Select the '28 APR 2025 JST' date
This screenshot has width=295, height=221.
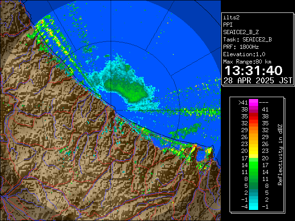(x=258, y=81)
